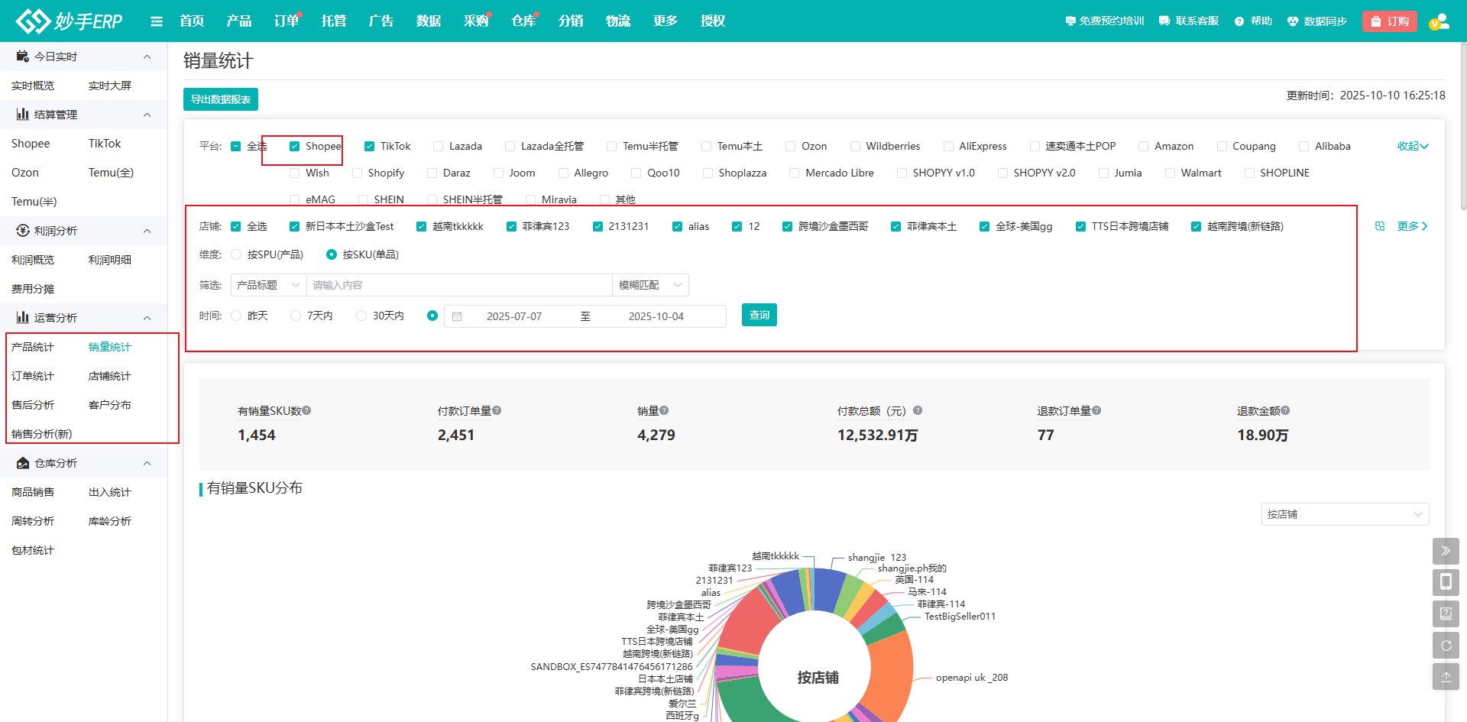Open the floating help manual book icon
This screenshot has width=1467, height=722.
tap(1446, 614)
